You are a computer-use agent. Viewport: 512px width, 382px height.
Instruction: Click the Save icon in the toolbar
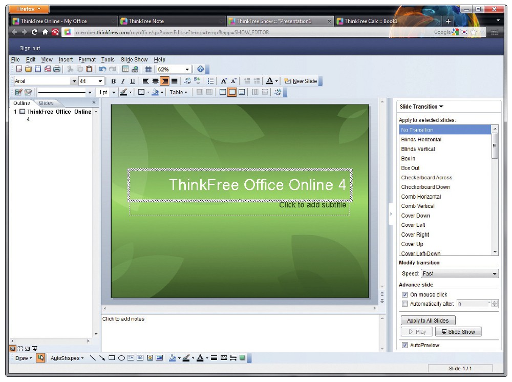tap(38, 69)
